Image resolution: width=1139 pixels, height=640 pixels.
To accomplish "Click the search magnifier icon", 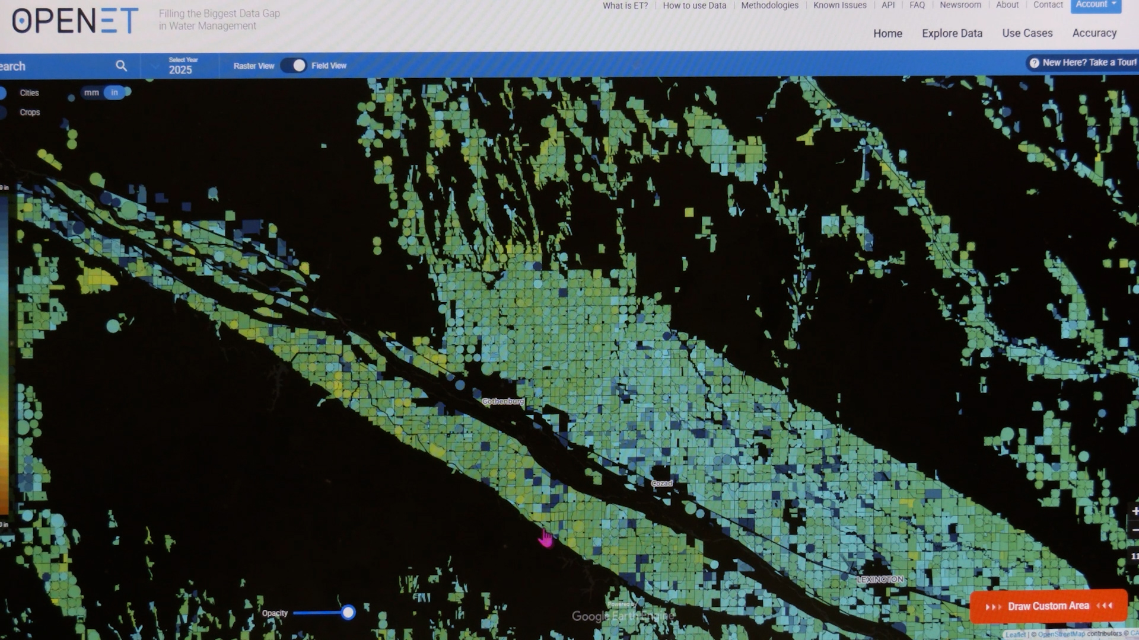I will coord(122,66).
